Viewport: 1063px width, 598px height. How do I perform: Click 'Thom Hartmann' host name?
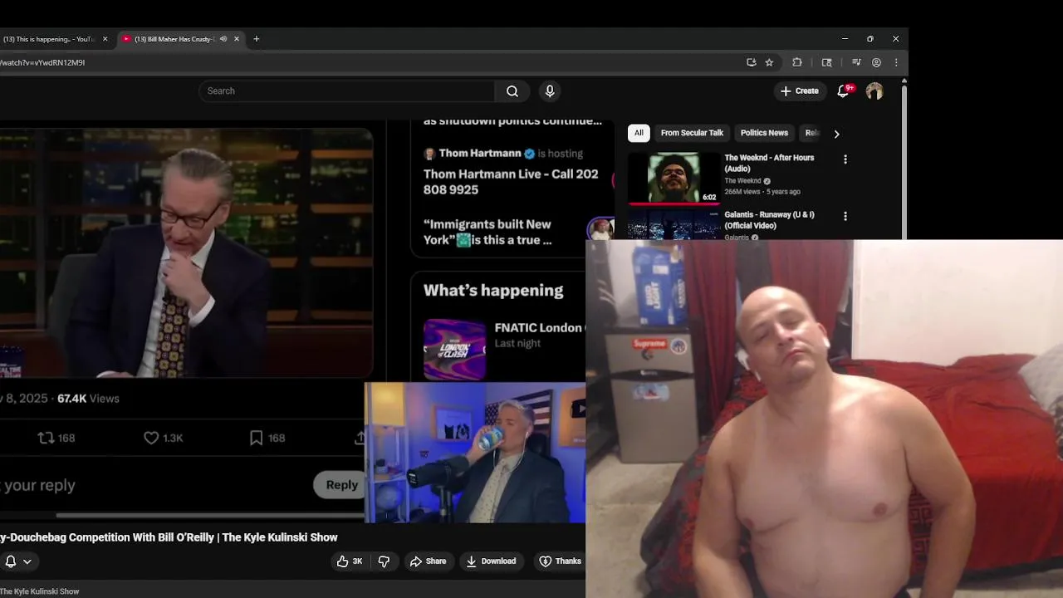click(480, 154)
